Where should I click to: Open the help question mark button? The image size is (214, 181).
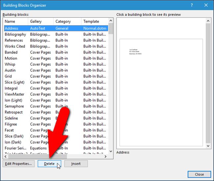[x=192, y=5]
